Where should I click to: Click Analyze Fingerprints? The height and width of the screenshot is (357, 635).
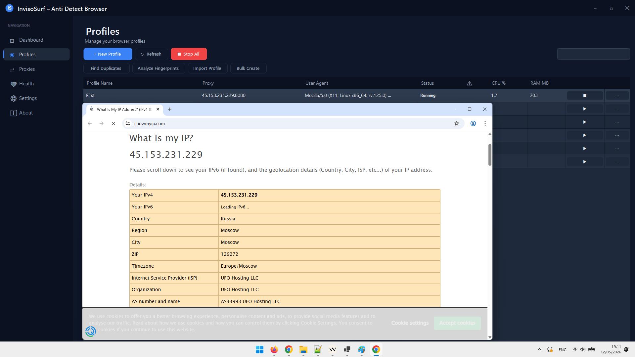pos(158,68)
